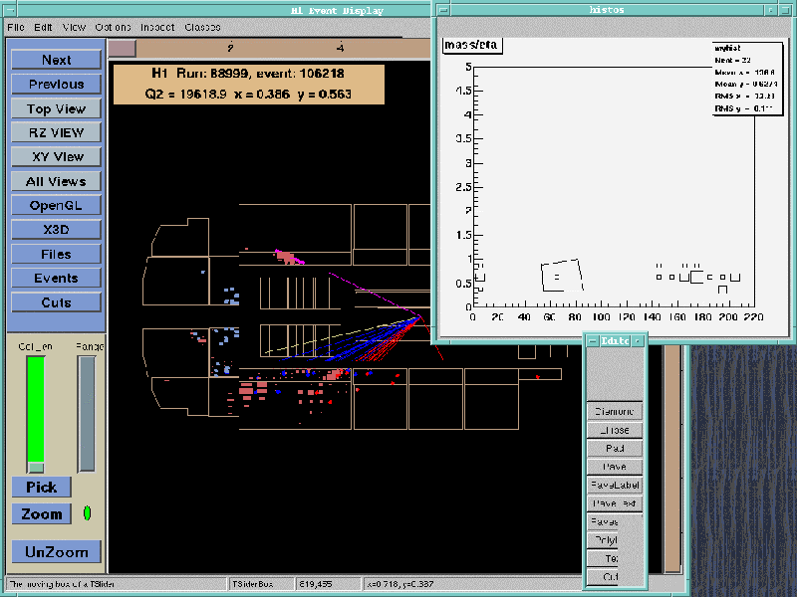Open the File menu

click(15, 27)
